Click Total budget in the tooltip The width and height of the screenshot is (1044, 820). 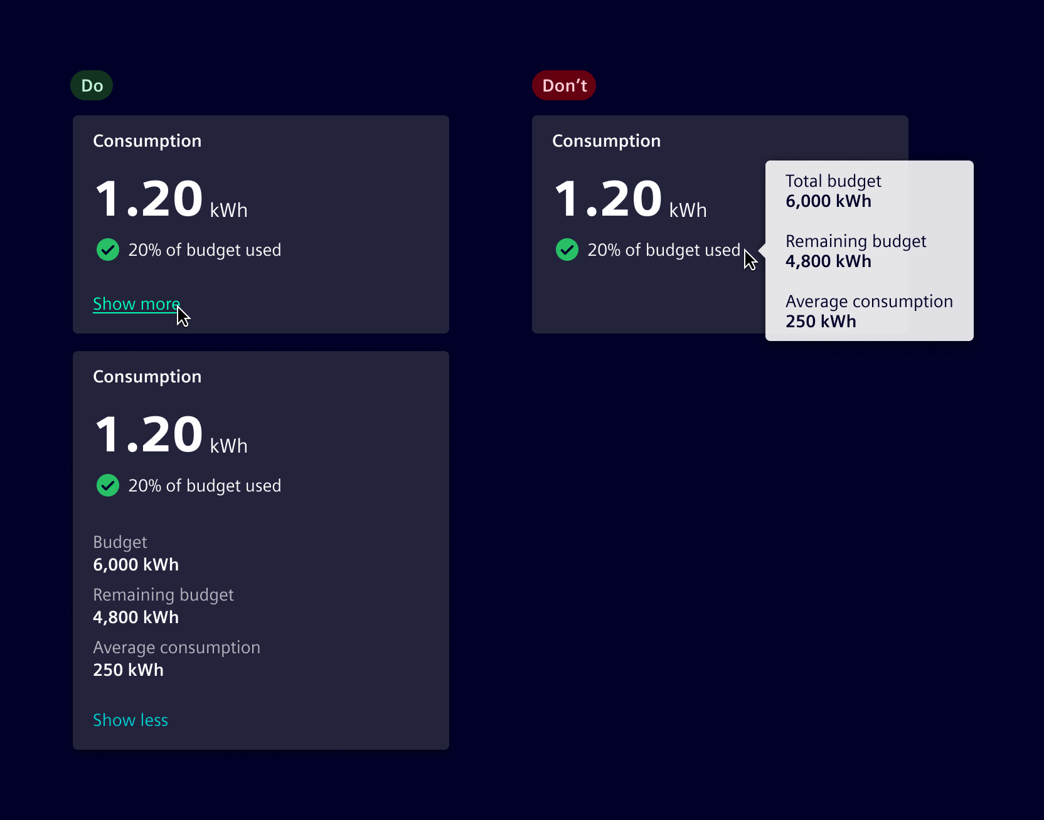click(x=833, y=191)
